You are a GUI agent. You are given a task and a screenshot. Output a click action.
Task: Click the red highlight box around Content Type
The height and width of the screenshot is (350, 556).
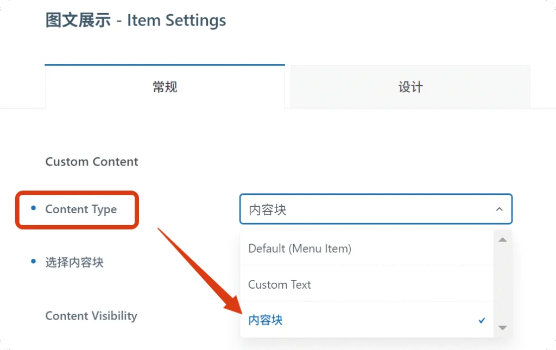(x=77, y=209)
